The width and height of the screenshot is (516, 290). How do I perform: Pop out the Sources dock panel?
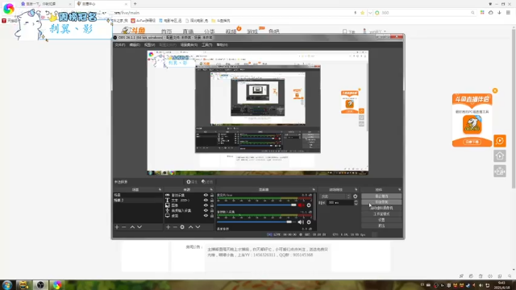click(211, 190)
